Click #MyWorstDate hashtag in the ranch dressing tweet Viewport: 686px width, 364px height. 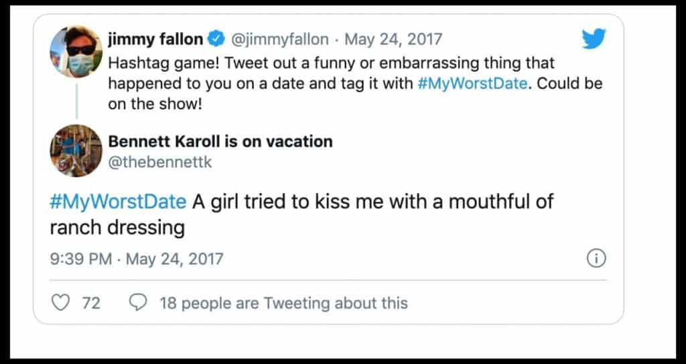coord(118,202)
